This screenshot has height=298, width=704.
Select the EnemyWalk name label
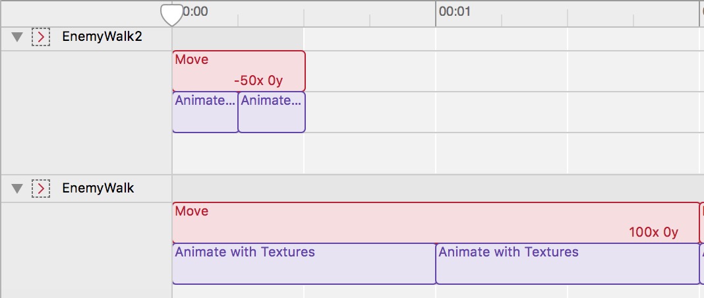click(x=98, y=189)
